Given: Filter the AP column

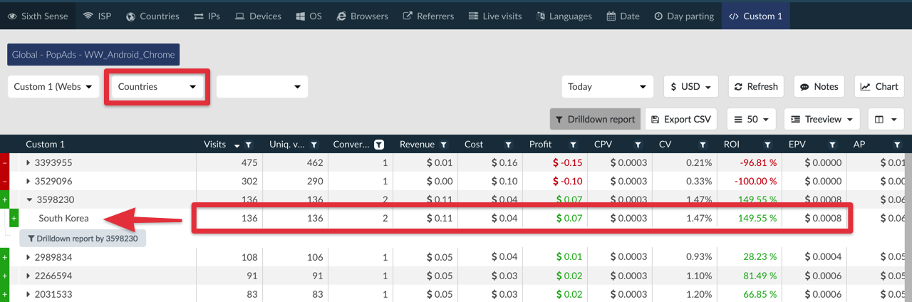Looking at the screenshot, I should pos(897,145).
